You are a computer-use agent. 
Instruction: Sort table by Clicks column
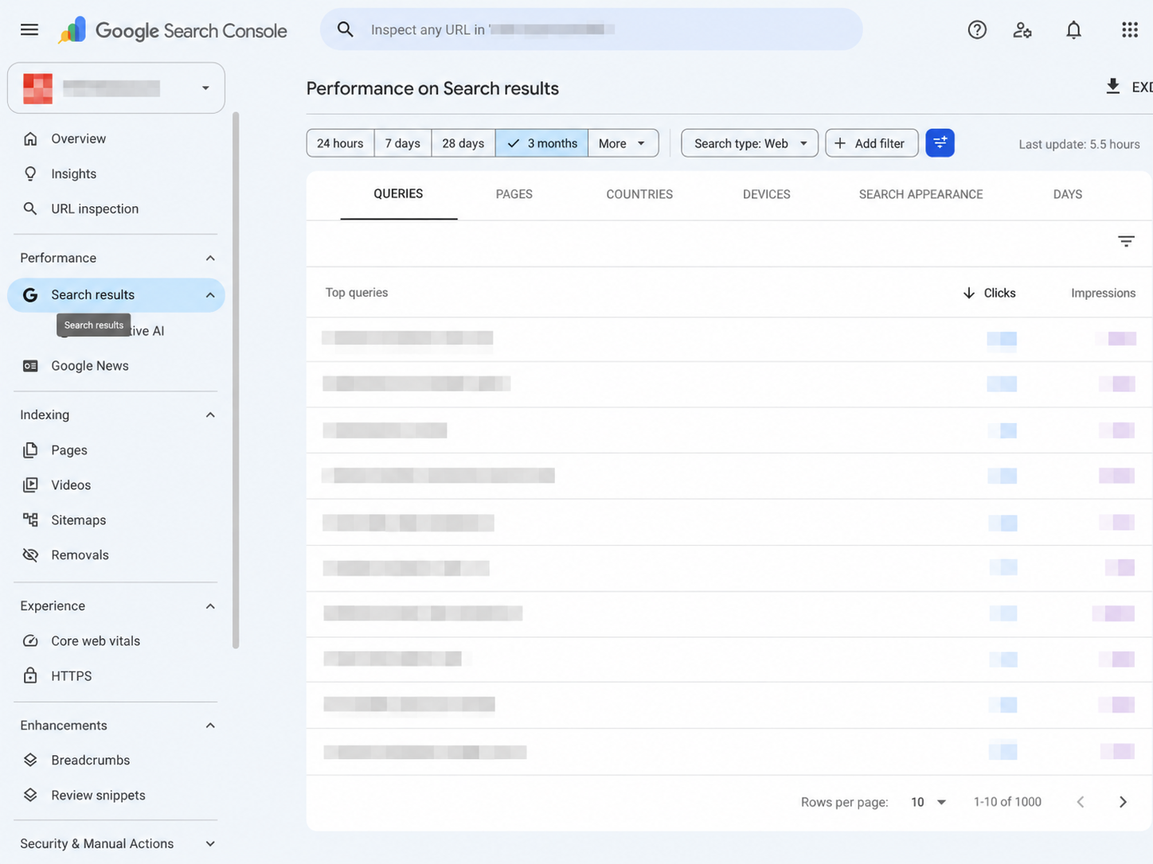coord(990,293)
